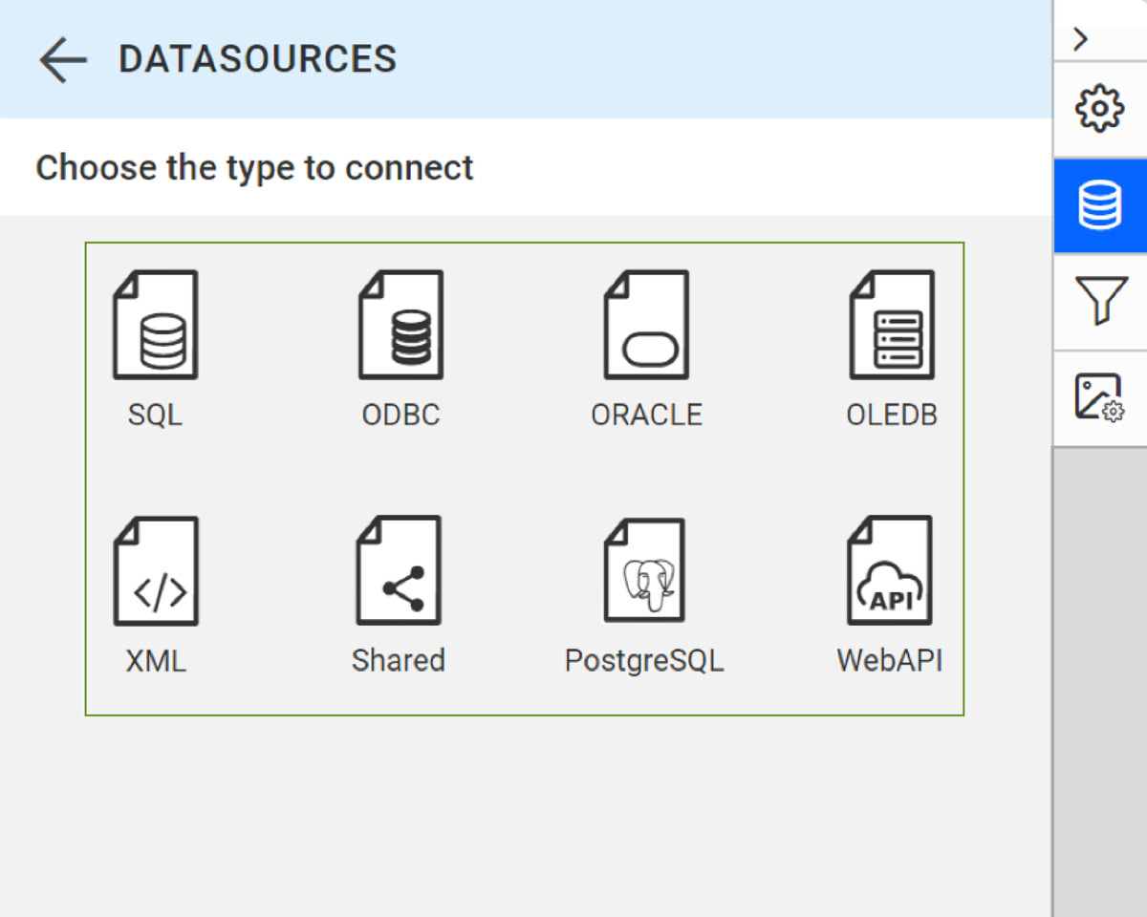Click the "Shared" text label
Viewport: 1147px width, 917px height.
[x=399, y=661]
